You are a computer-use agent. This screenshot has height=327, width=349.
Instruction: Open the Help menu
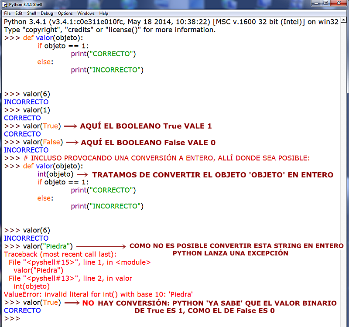tap(103, 13)
